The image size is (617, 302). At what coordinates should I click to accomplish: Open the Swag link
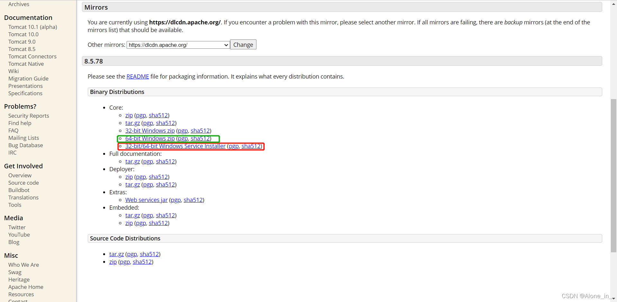15,272
